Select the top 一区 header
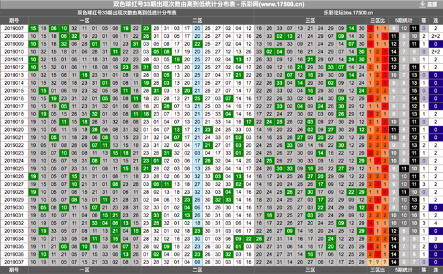The image size is (443, 274). point(84,20)
